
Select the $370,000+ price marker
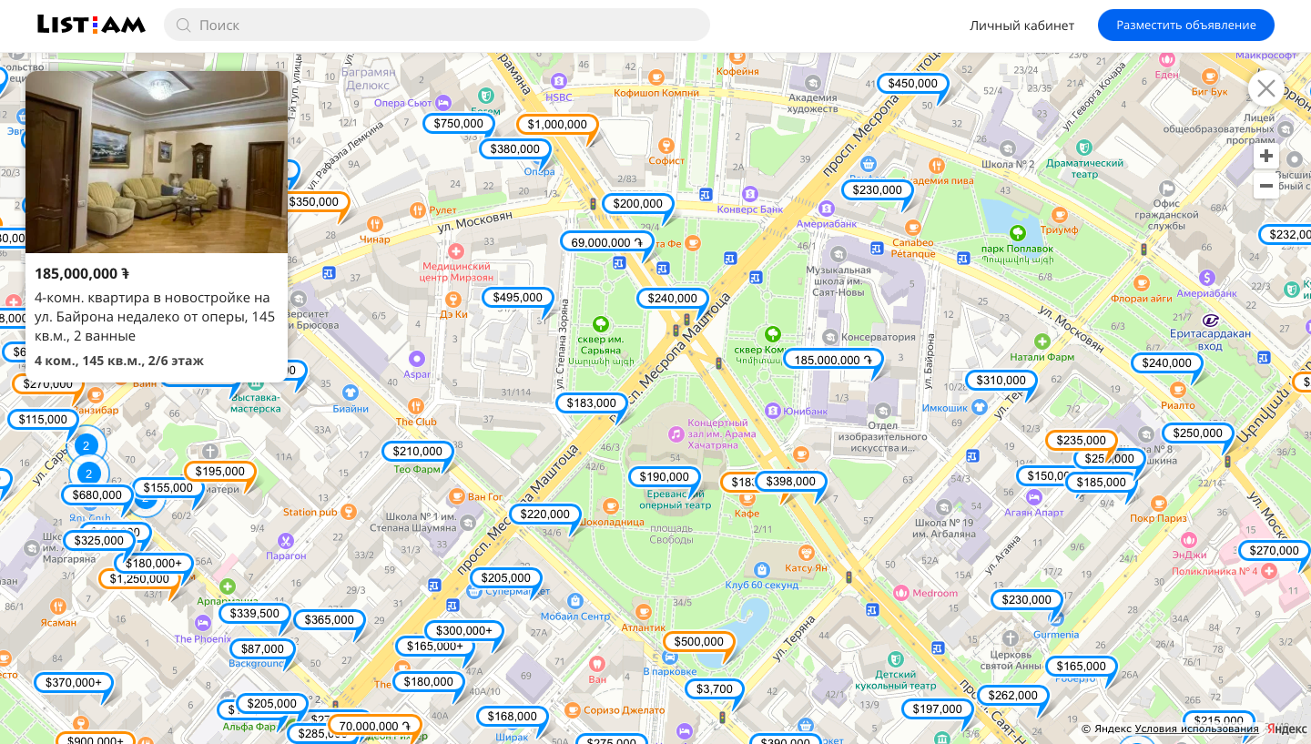[74, 683]
